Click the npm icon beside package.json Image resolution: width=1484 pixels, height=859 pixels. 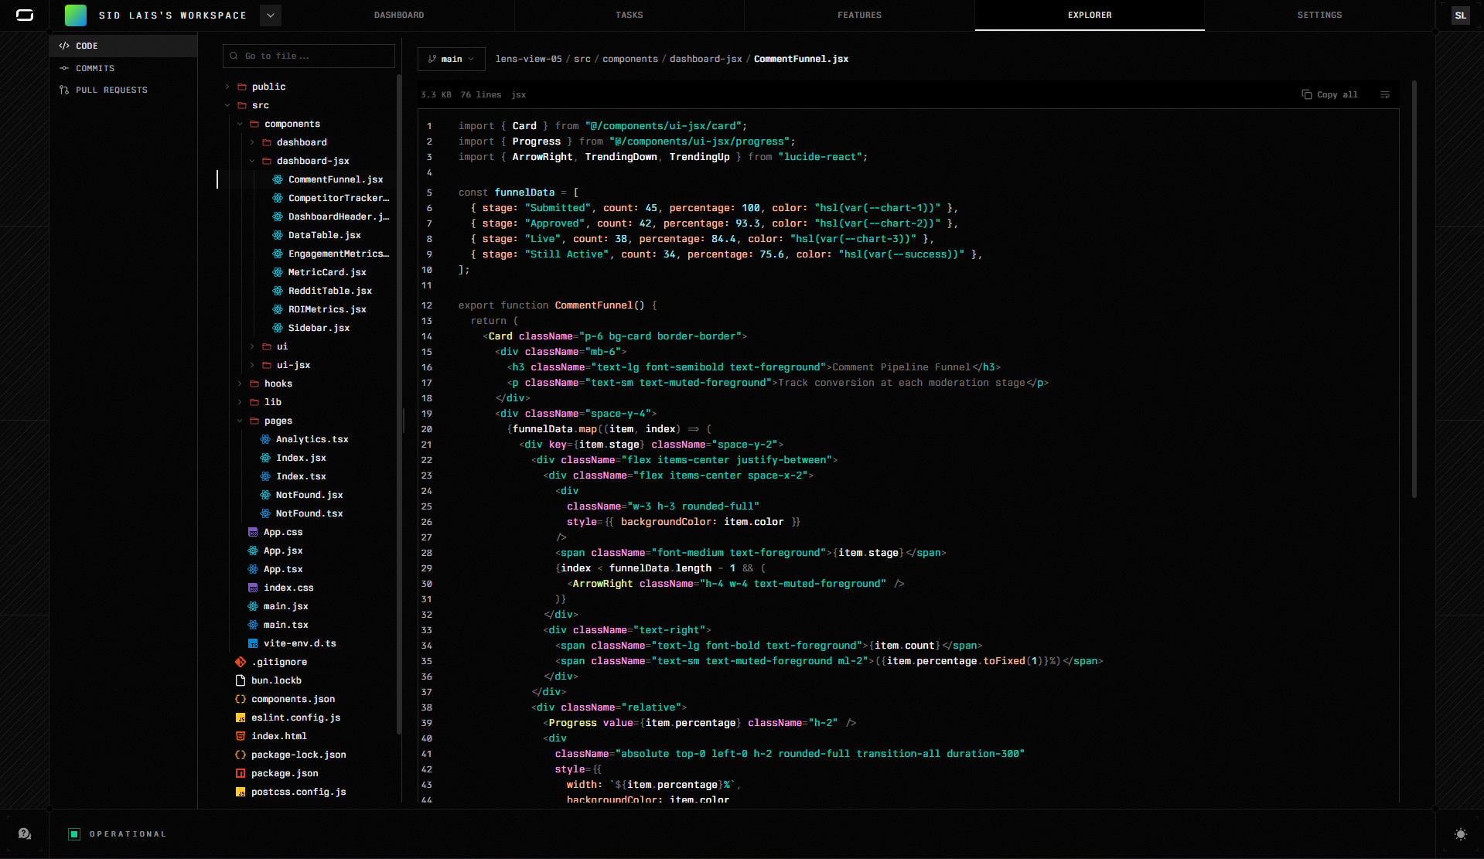(x=241, y=773)
